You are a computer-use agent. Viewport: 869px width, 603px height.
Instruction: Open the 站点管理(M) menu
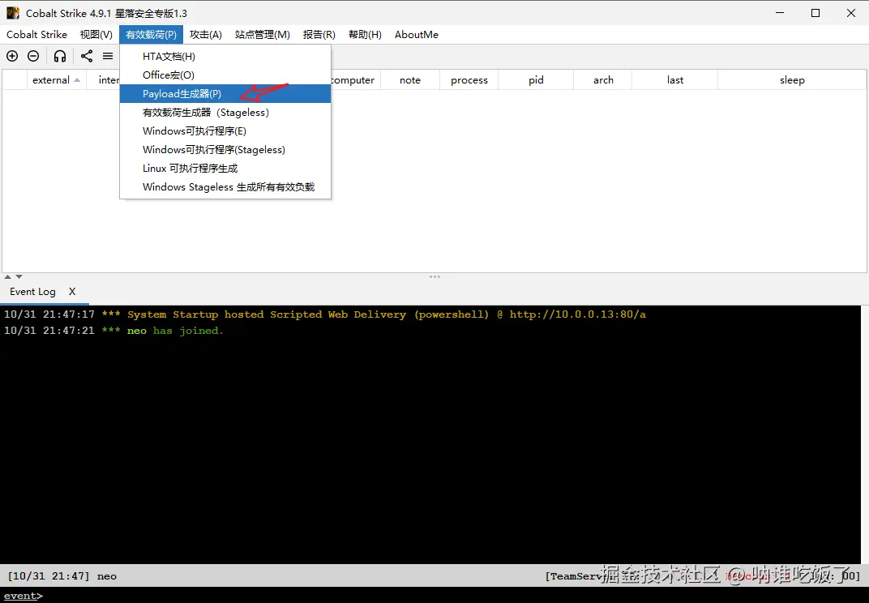(x=262, y=34)
